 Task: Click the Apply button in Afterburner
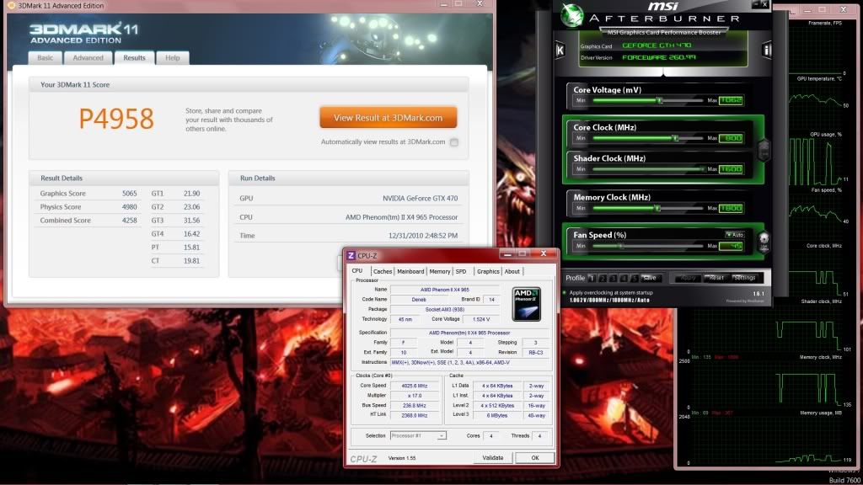[688, 278]
